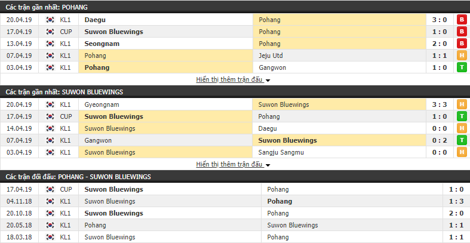Click the 1 : 3 score in 04.11.18 row

click(x=456, y=201)
